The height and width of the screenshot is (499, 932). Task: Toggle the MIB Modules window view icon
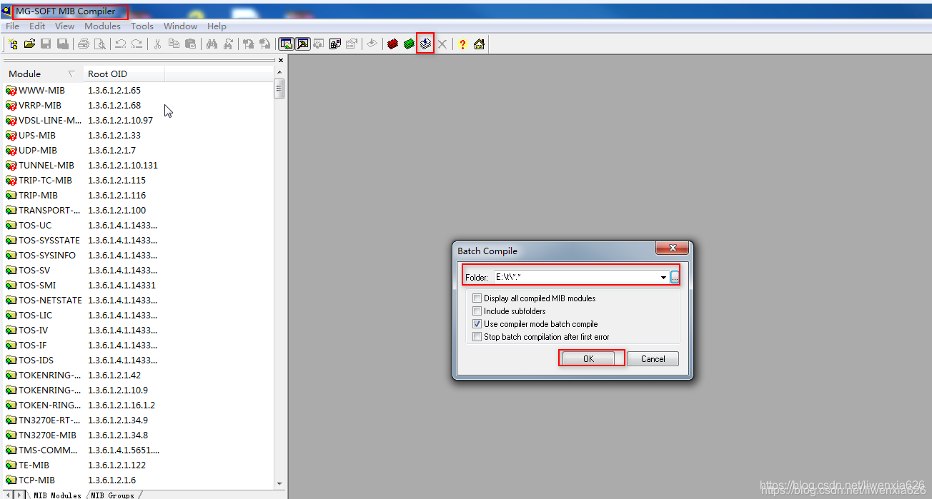click(286, 44)
